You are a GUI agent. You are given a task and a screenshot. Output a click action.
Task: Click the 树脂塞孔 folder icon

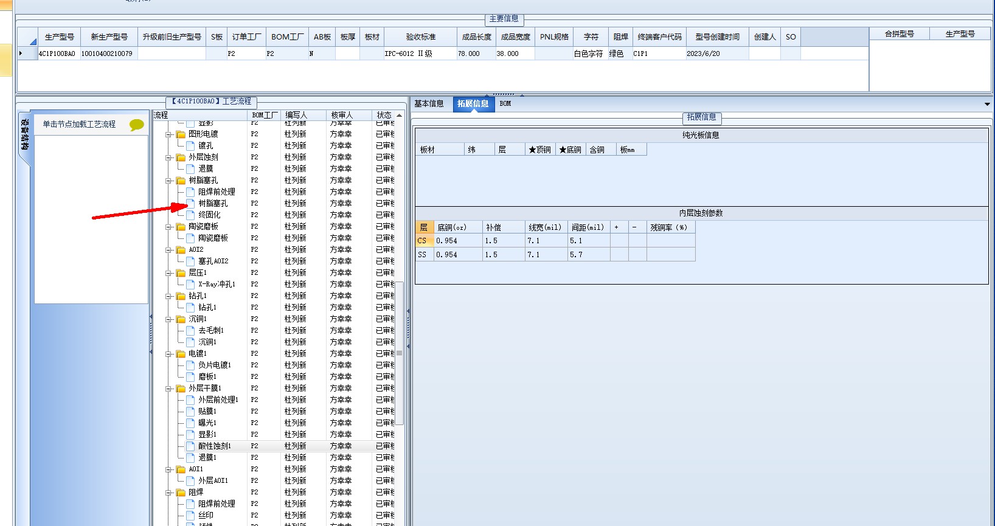(x=181, y=181)
